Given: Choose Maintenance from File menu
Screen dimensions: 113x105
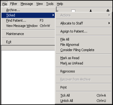Looking at the screenshot, I should 28,34.
